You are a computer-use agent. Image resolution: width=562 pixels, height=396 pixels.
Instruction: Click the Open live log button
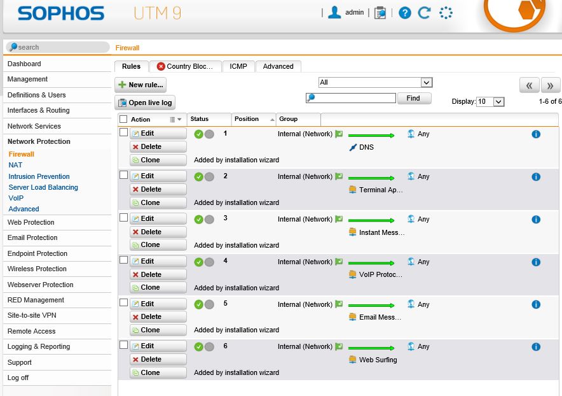(145, 103)
